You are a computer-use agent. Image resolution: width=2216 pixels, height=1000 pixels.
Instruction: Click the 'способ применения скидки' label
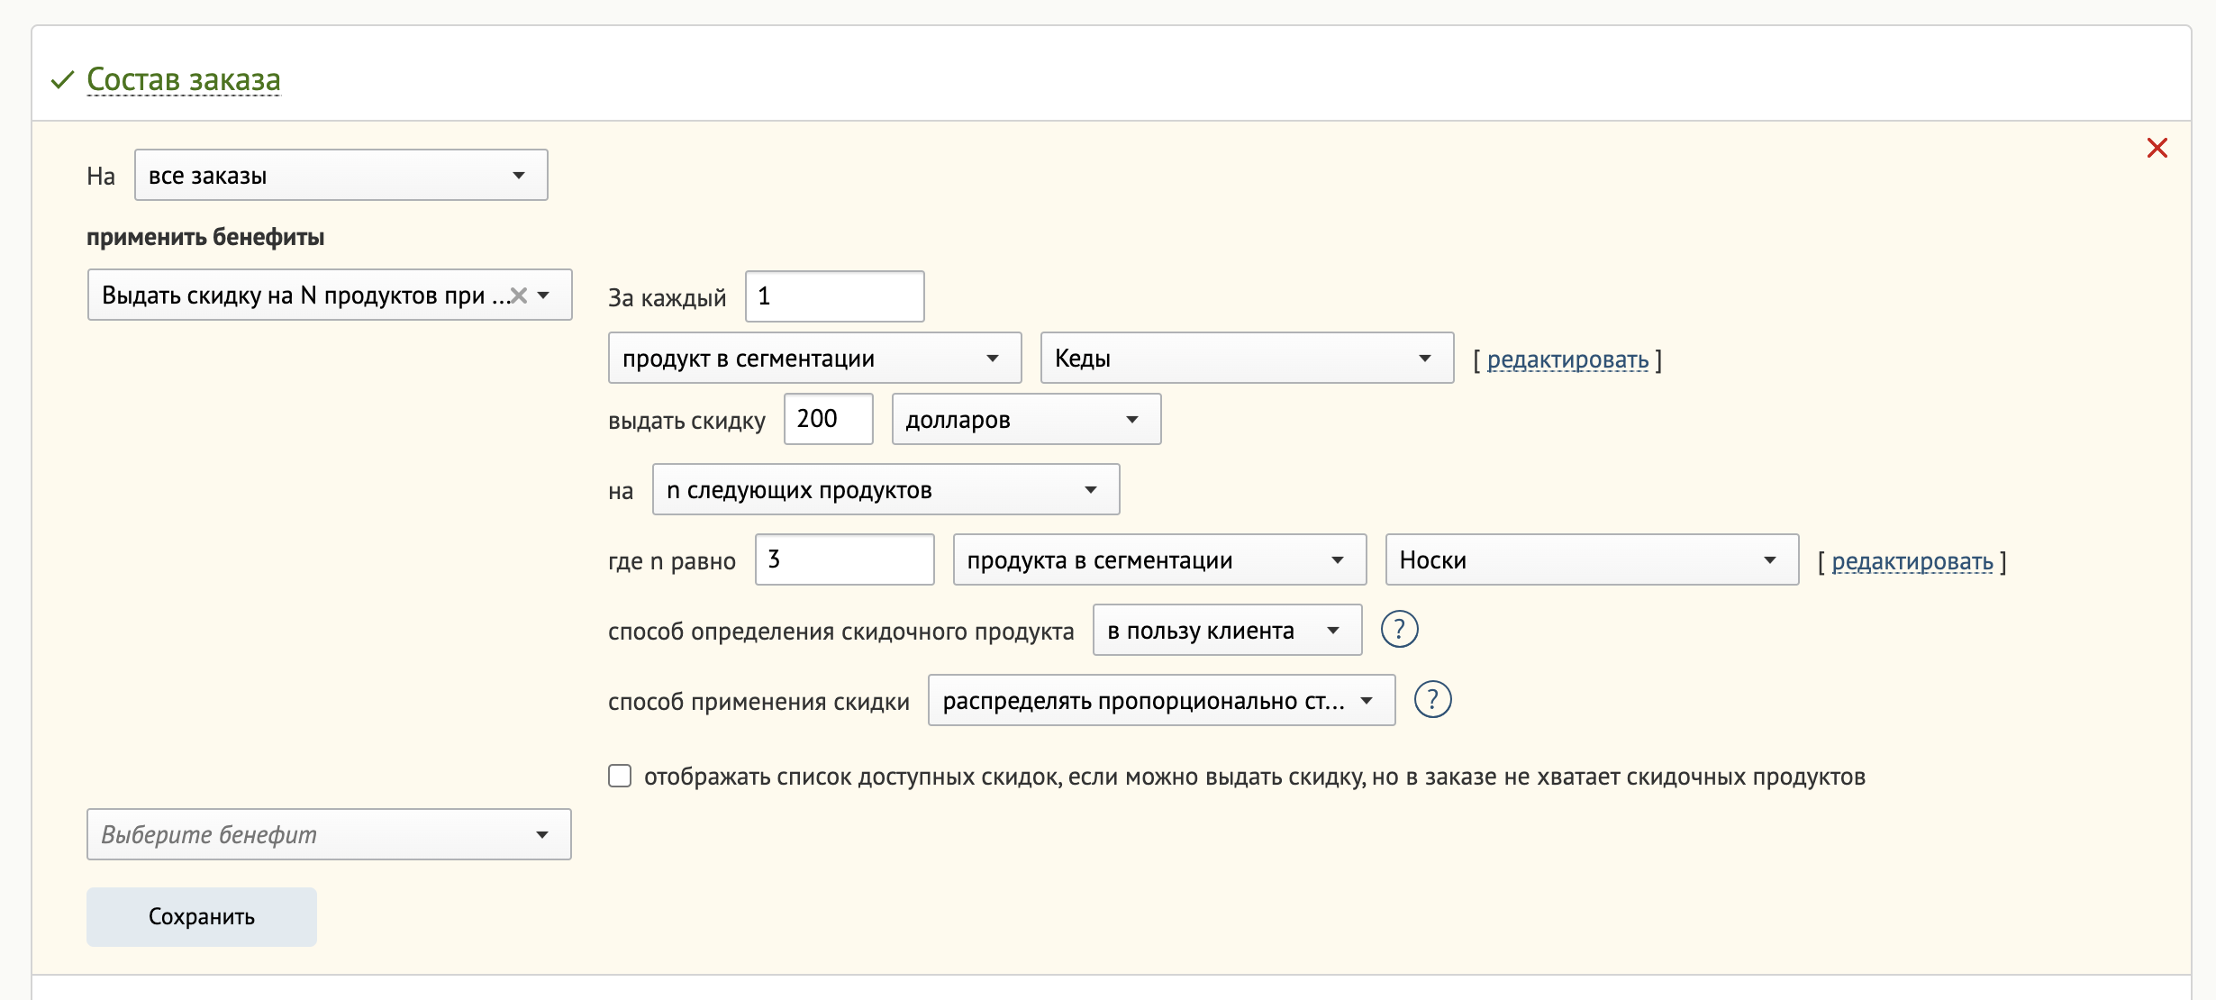point(758,702)
